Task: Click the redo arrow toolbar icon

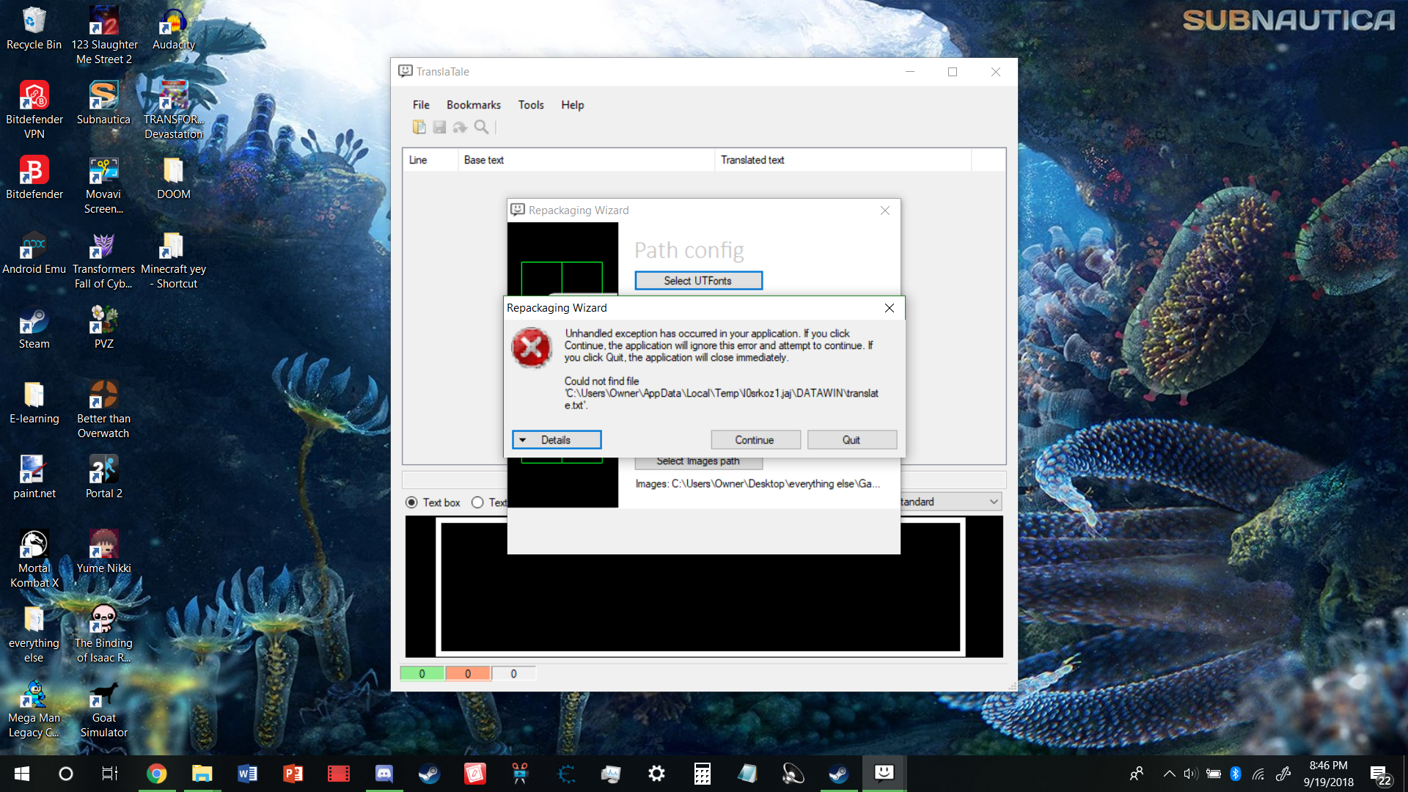Action: (460, 127)
